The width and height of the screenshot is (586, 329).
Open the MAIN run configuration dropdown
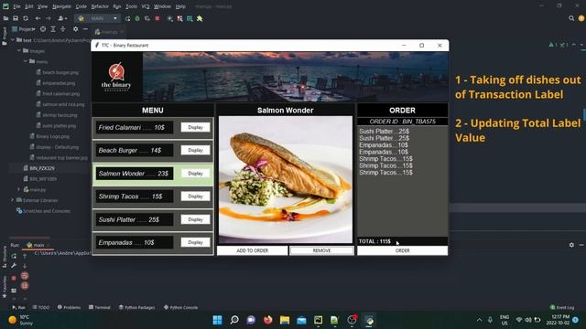click(x=98, y=18)
